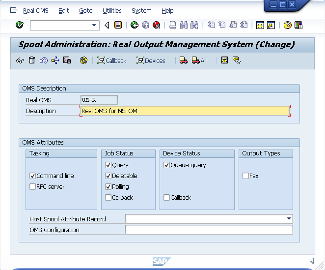This screenshot has height=270, width=325.
Task: Click the Customize Local Layout monitor icon
Action: 298,25
